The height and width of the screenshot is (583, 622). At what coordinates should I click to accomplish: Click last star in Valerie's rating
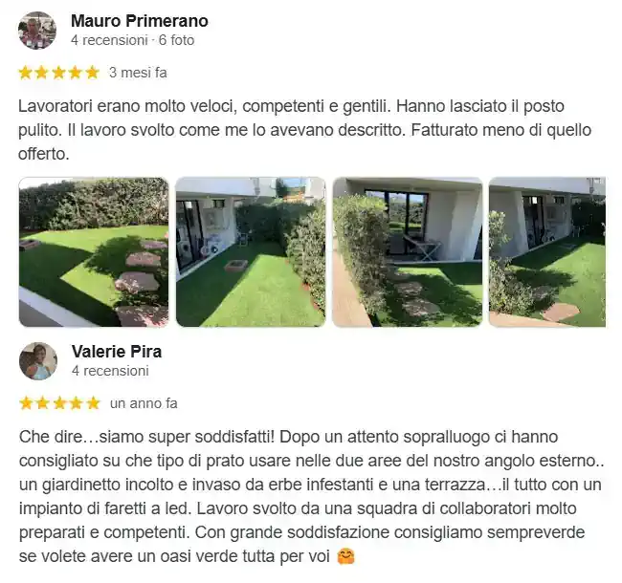click(x=93, y=403)
